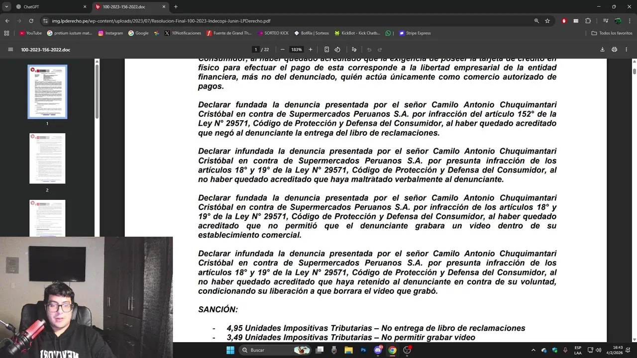Open the apps grid in bookmarks bar
The height and width of the screenshot is (358, 637).
(x=6, y=33)
